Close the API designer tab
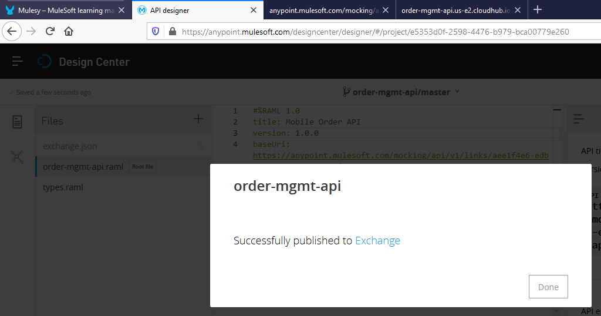Screen dimensions: 601x316 pyautogui.click(x=254, y=11)
